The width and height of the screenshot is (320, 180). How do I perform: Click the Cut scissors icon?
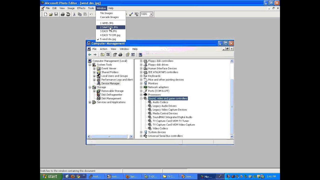(x=74, y=14)
